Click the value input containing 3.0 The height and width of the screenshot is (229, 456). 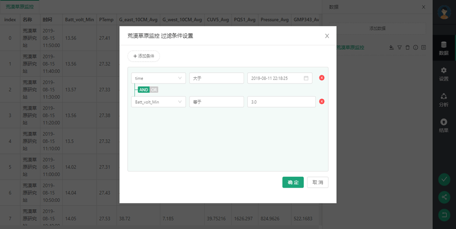281,102
